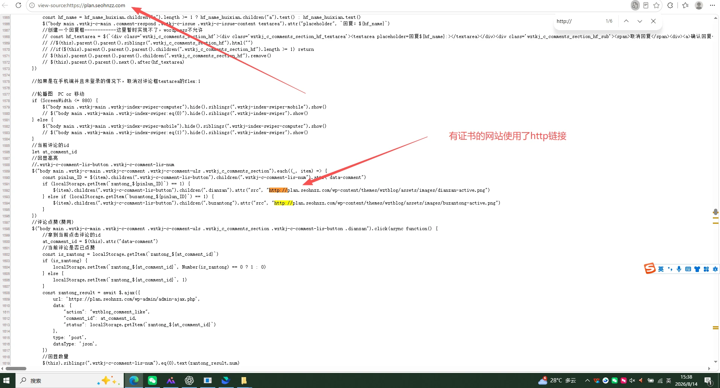Viewport: 720px width, 388px height.
Task: Open the weather widget showing 28°C
Action: [557, 380]
